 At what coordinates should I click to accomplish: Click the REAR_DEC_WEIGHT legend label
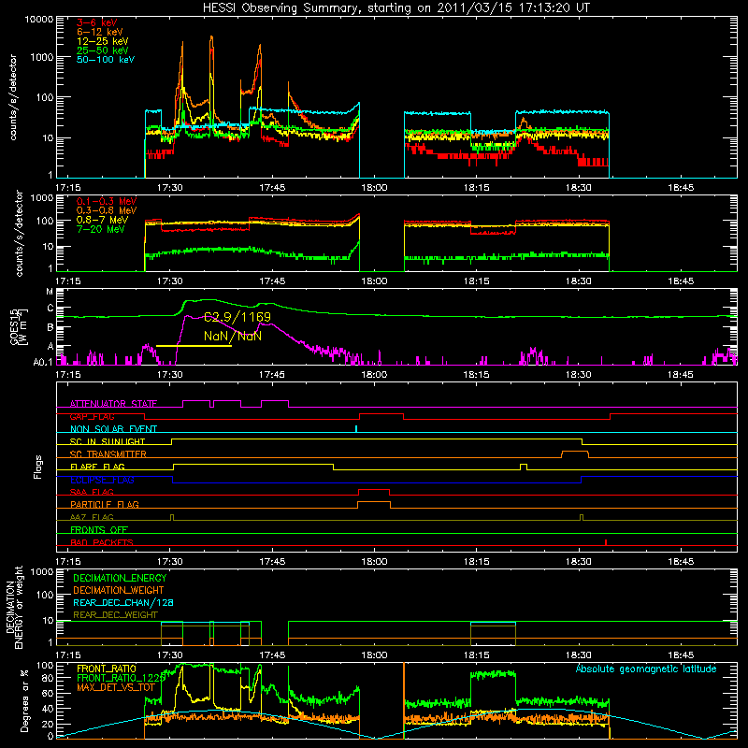[115, 615]
